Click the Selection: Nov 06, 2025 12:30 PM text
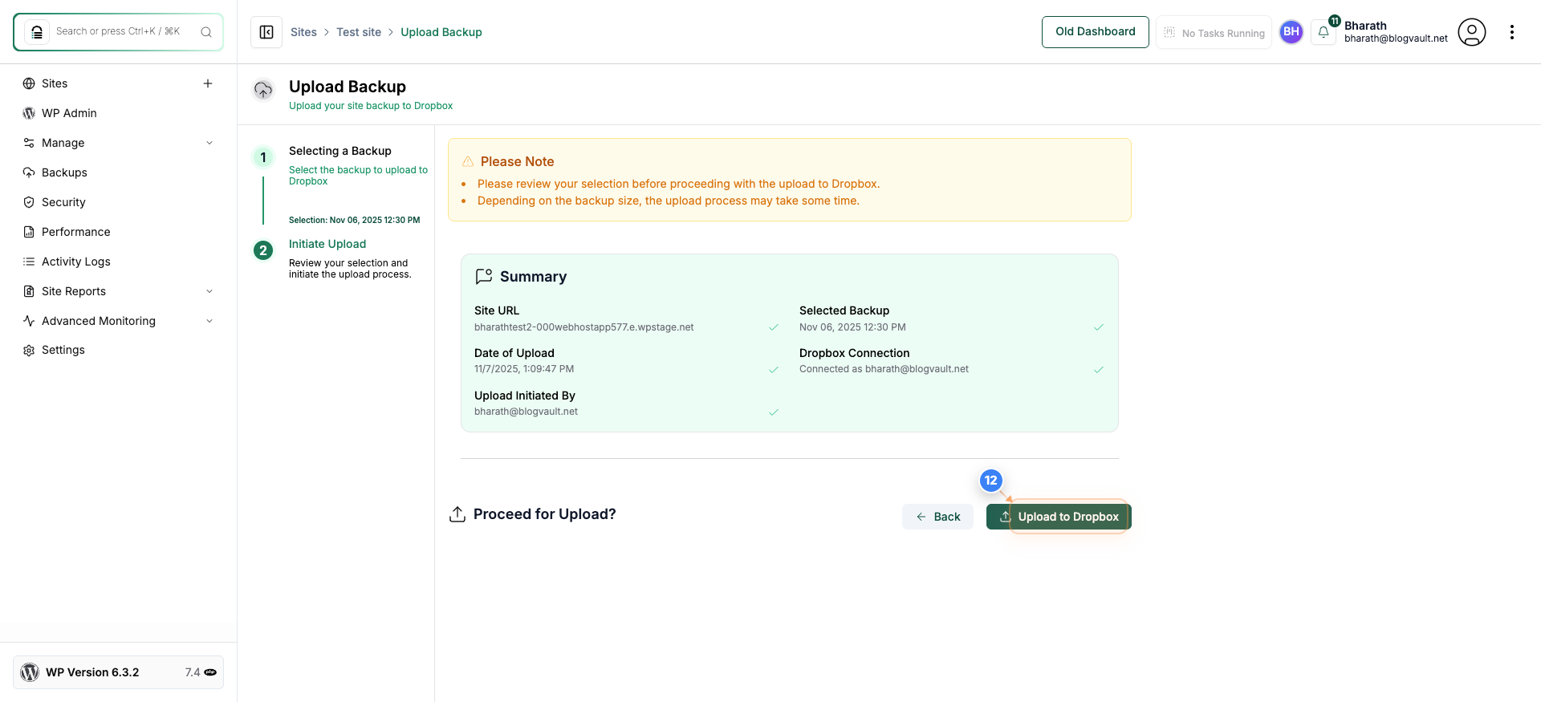Screen dimensions: 1541x702 pyautogui.click(x=355, y=220)
